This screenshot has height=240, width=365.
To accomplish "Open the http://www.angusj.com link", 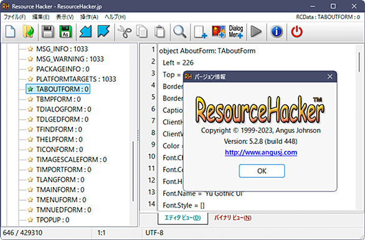I will point(261,152).
